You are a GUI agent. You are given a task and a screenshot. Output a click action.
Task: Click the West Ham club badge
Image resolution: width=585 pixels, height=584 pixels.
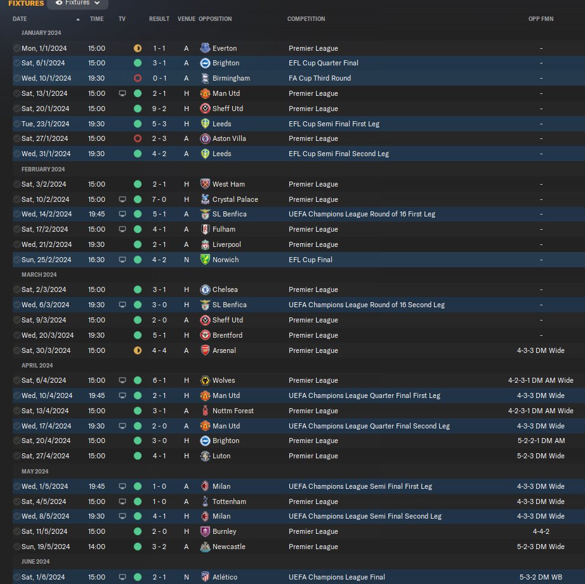205,184
